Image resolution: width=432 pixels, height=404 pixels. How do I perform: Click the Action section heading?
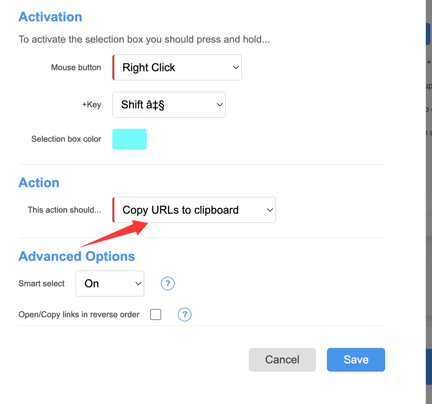pos(39,183)
